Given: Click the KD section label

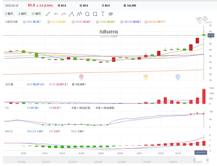Looking at the screenshot, I should click(7, 108).
